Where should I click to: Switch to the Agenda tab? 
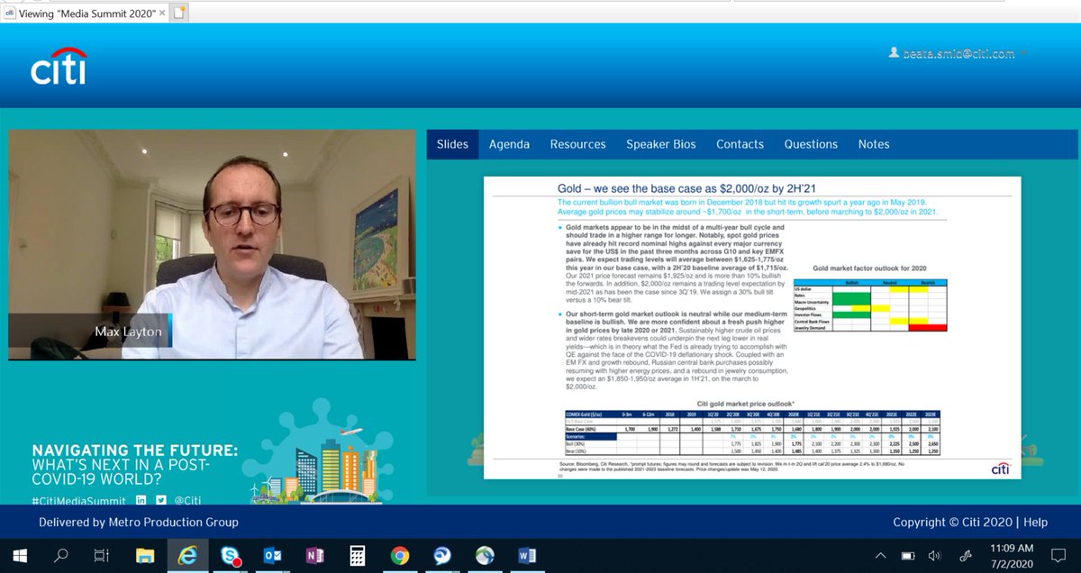click(509, 144)
